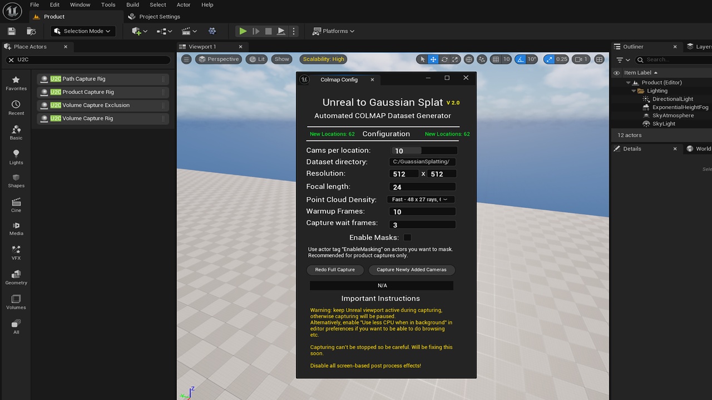Open the Point Cloud Density dropdown
The height and width of the screenshot is (400, 712).
(x=422, y=199)
